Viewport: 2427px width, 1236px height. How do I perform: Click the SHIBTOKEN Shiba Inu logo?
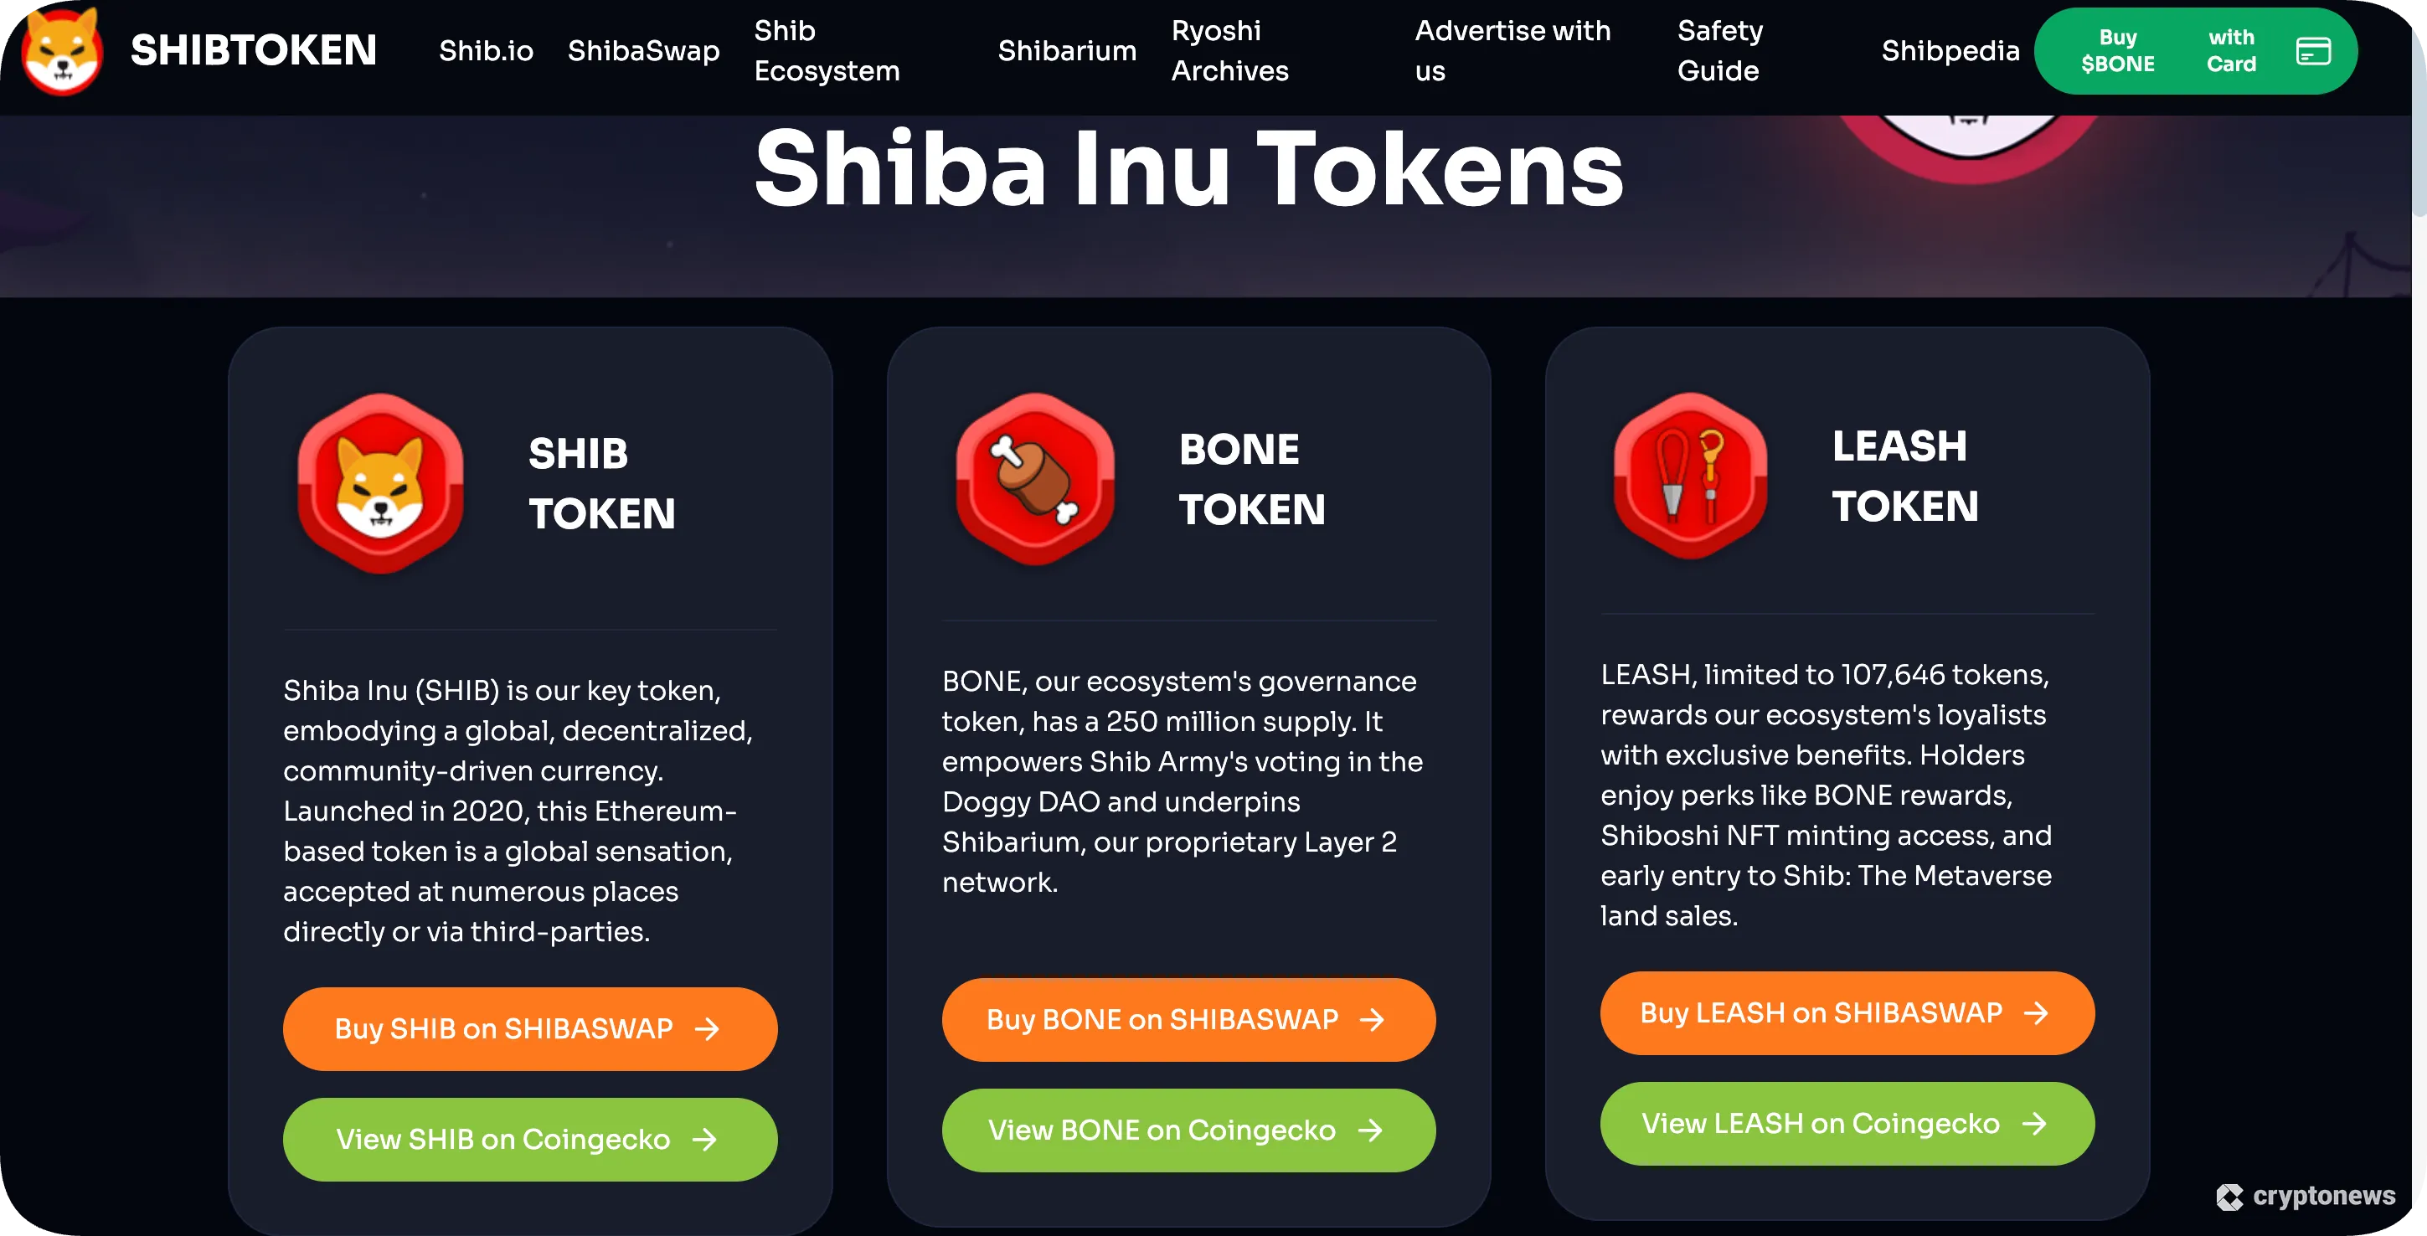(x=62, y=52)
